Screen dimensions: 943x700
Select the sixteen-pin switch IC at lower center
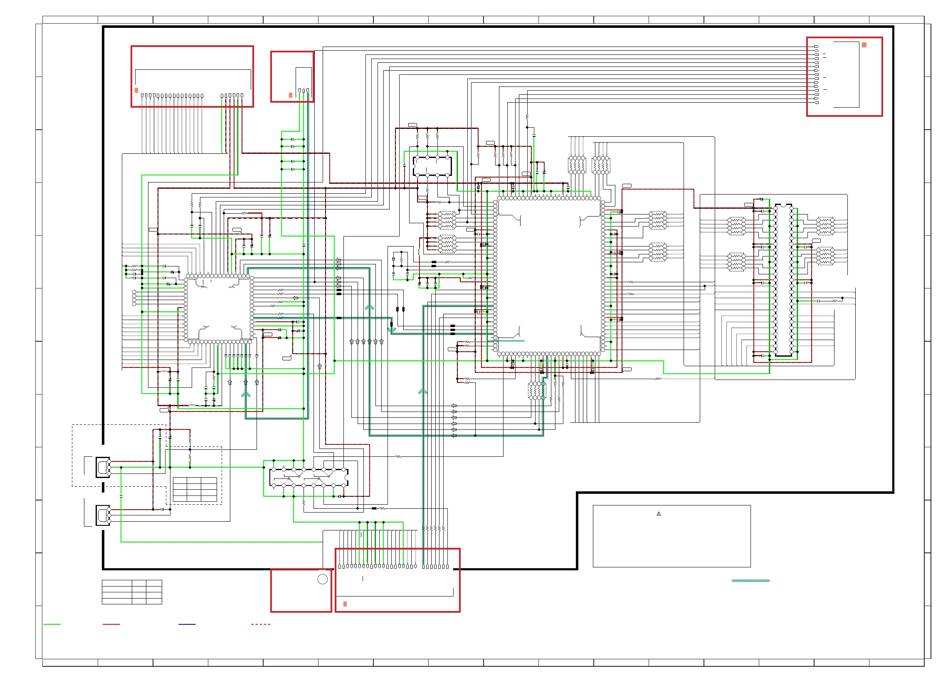point(309,478)
